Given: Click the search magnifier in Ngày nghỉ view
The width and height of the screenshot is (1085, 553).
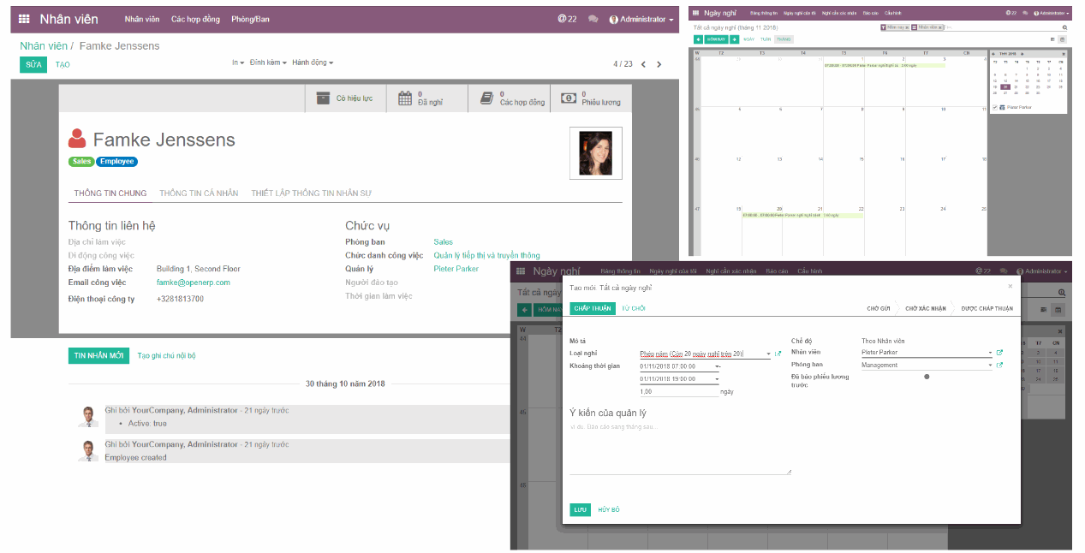Looking at the screenshot, I should [x=1064, y=27].
